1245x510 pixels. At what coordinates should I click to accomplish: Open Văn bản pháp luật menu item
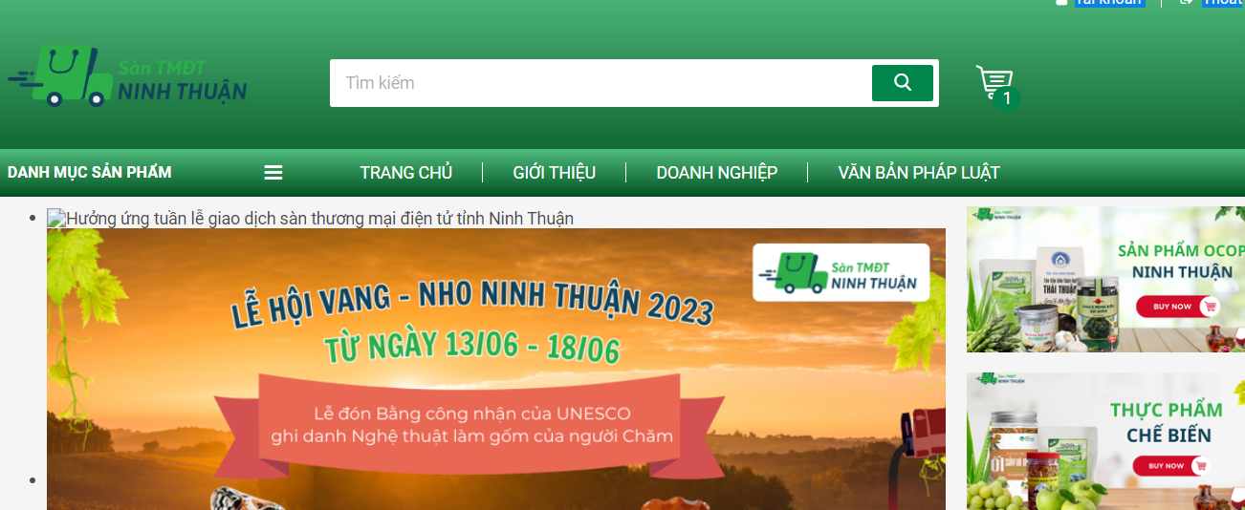pyautogui.click(x=919, y=173)
